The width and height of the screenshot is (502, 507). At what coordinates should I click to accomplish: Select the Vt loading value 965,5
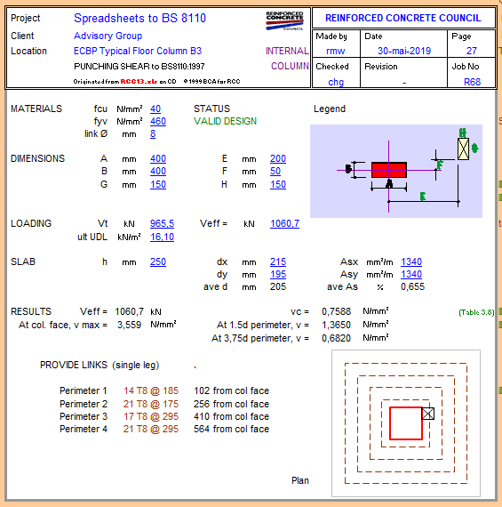pos(162,224)
